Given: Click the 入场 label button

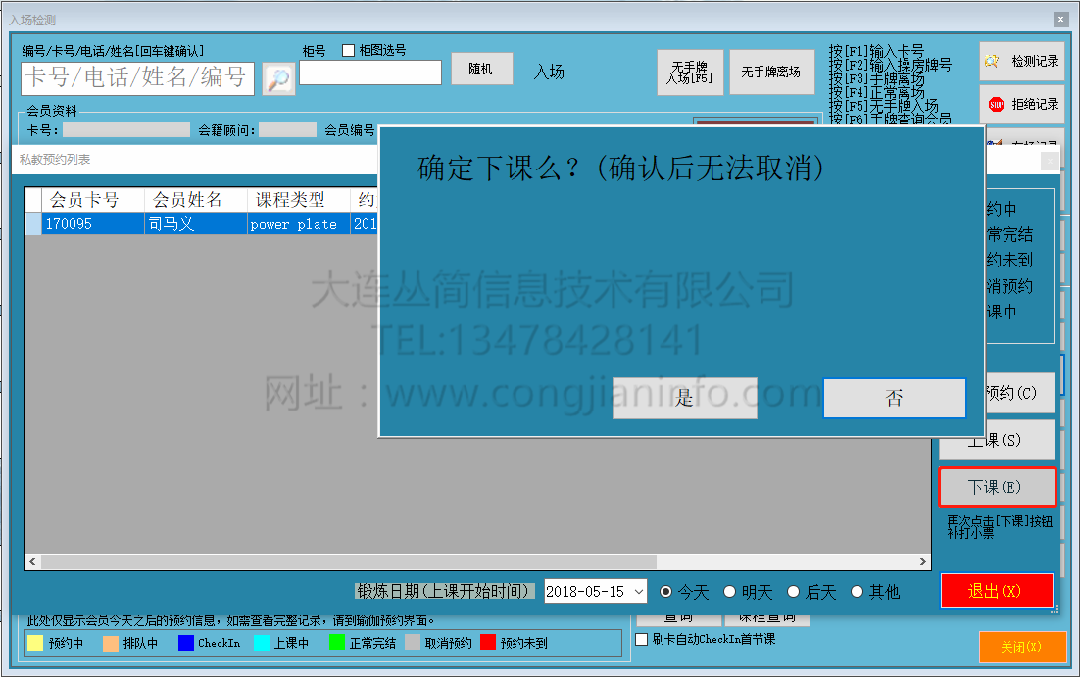Looking at the screenshot, I should click(x=549, y=72).
